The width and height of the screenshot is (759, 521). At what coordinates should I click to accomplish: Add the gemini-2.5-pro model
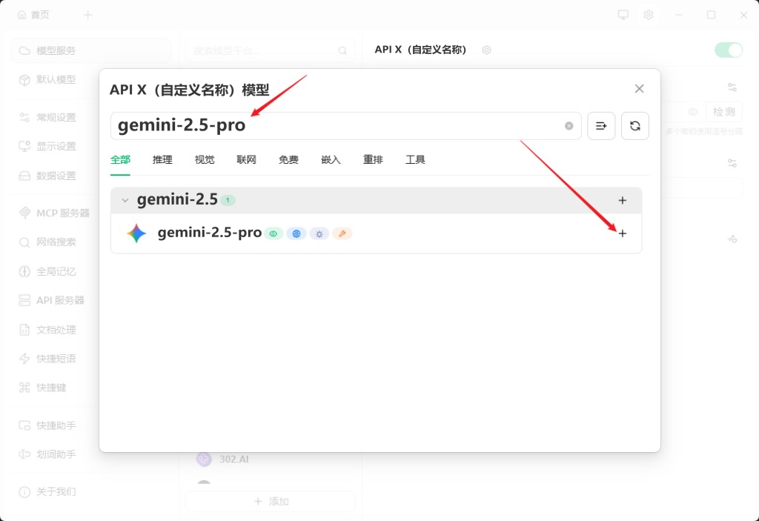(x=623, y=233)
